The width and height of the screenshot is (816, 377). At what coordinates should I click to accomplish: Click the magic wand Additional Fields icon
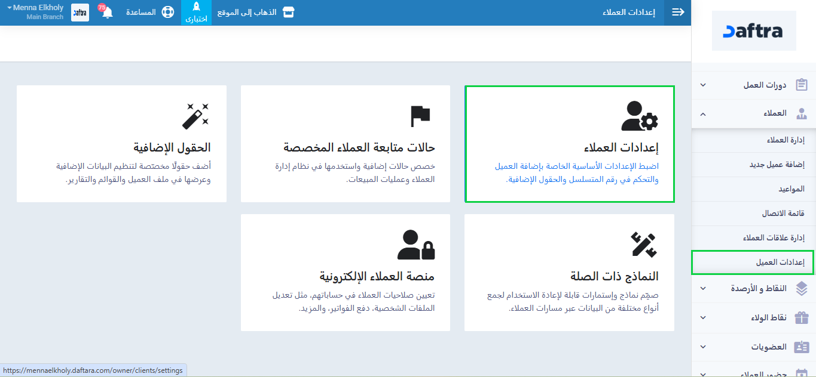(195, 116)
